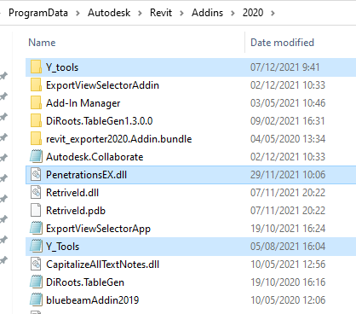Click the revit_exporter2020.Addin.bundle folder icon

tap(36, 139)
